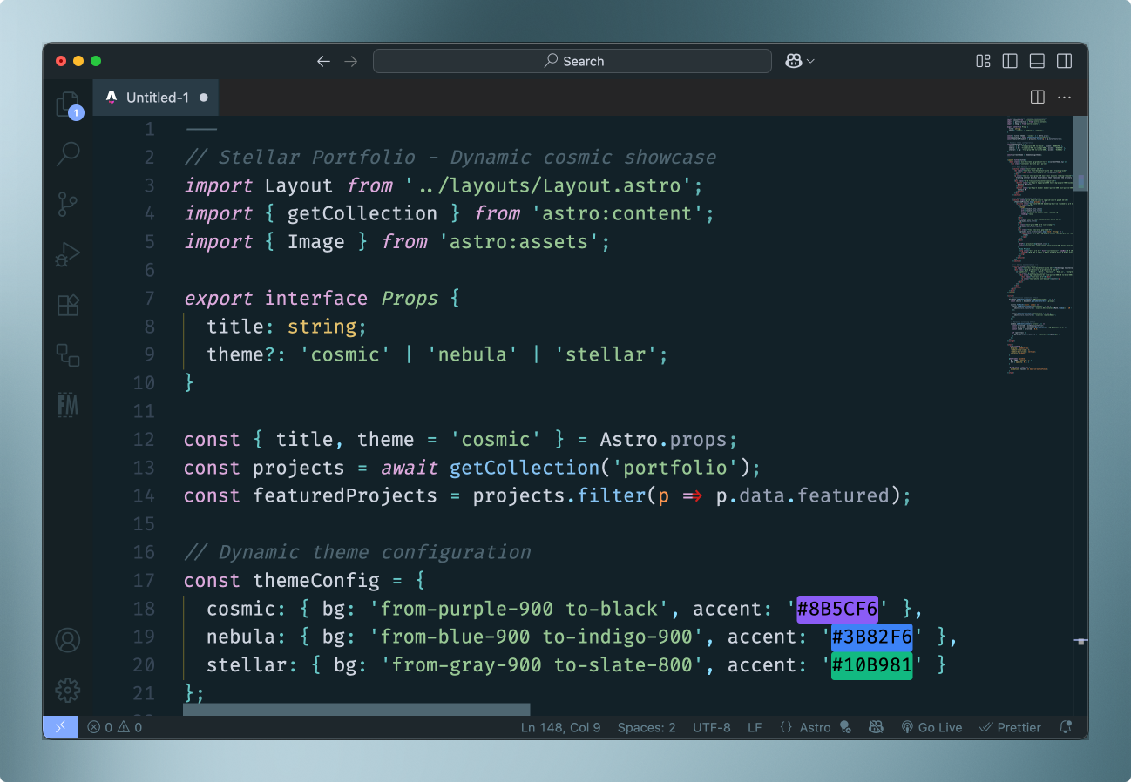Split the editor to the right
1131x782 pixels.
point(1037,98)
